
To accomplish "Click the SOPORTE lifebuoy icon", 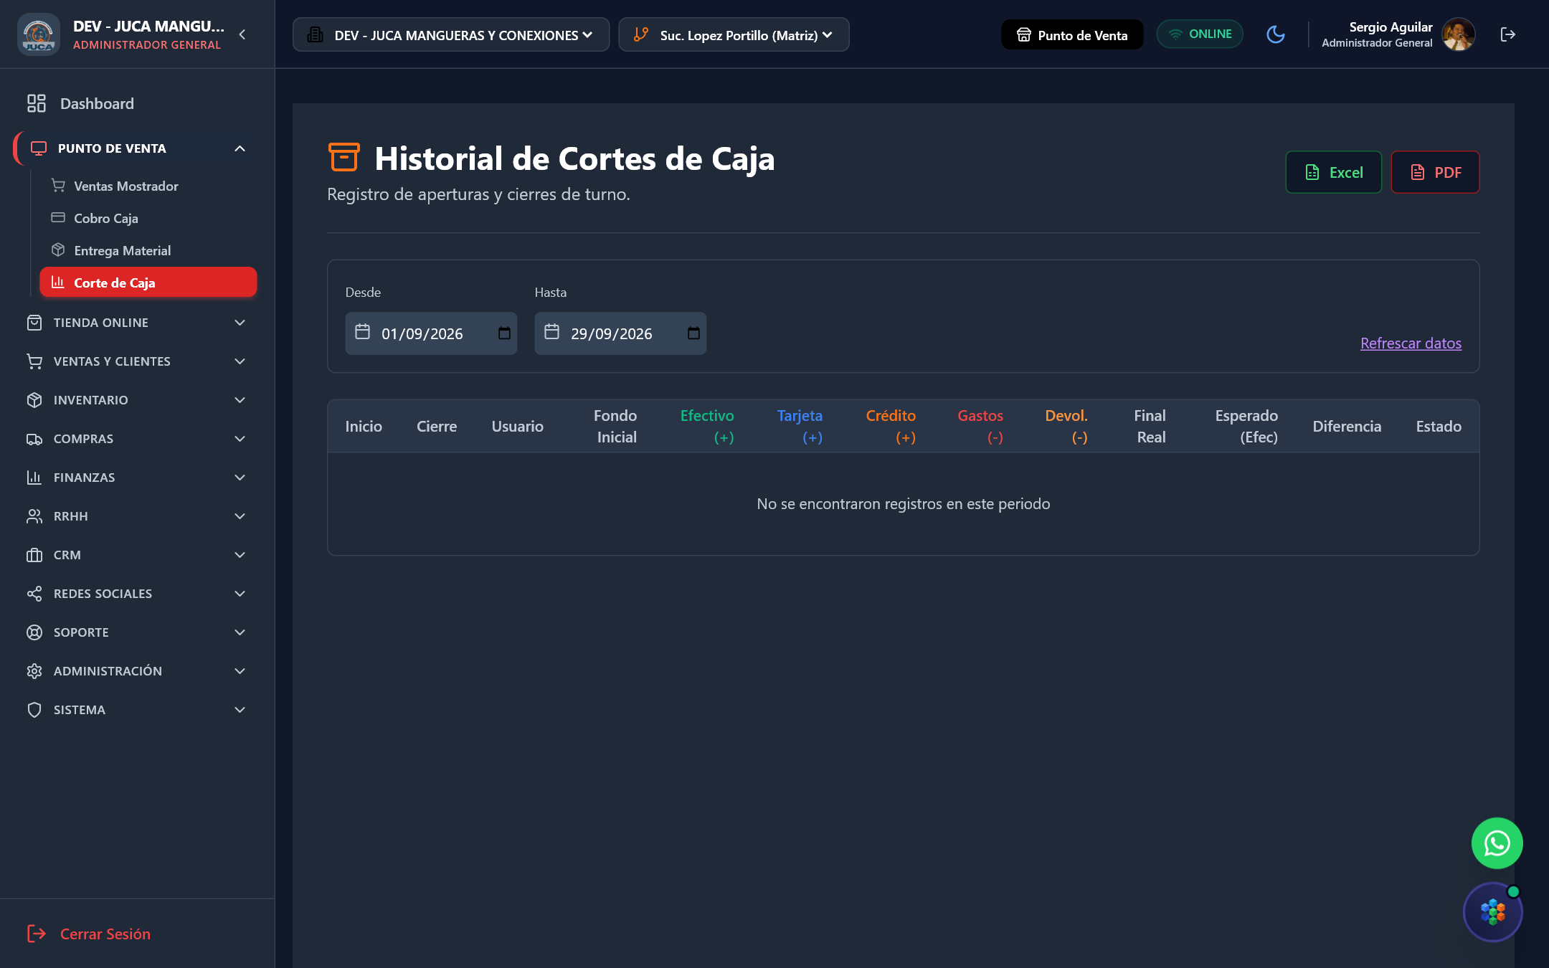I will tap(34, 632).
